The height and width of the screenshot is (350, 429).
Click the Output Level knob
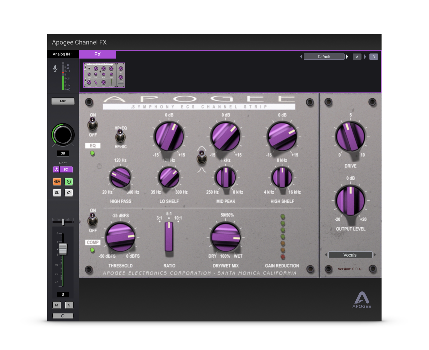click(351, 201)
